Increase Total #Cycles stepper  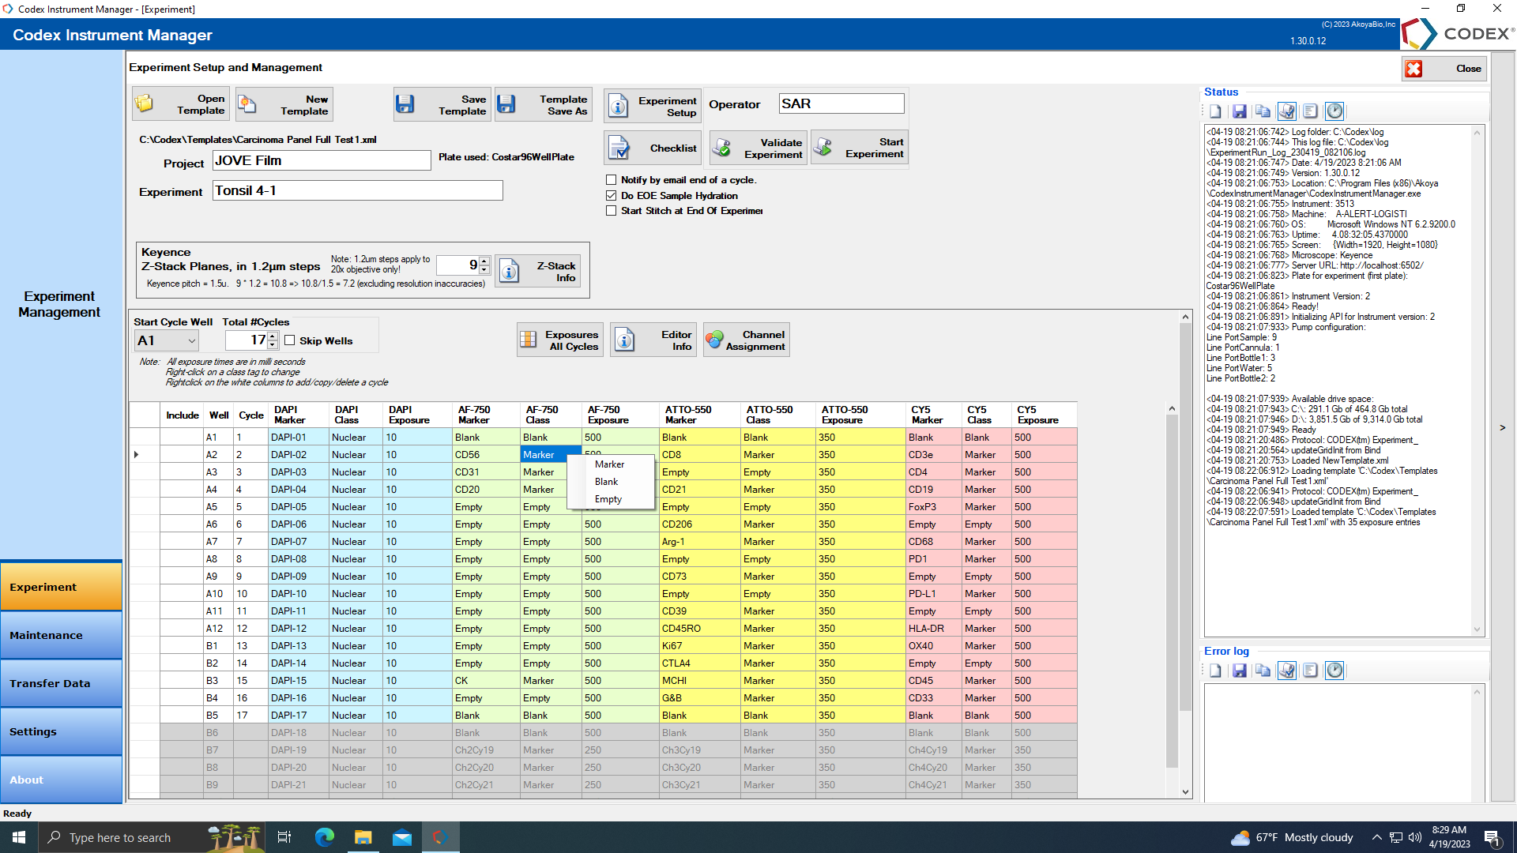(x=273, y=336)
